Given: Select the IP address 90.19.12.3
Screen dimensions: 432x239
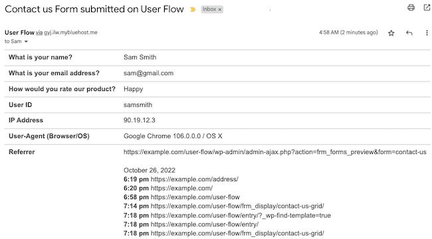Looking at the screenshot, I should point(139,120).
